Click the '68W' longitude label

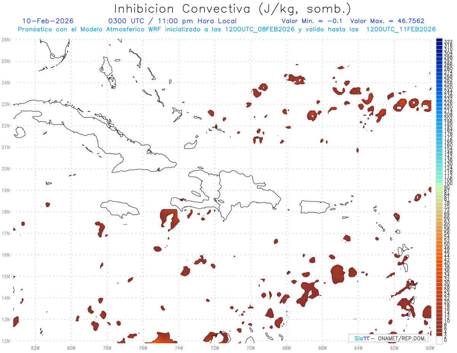pyautogui.click(x=286, y=348)
